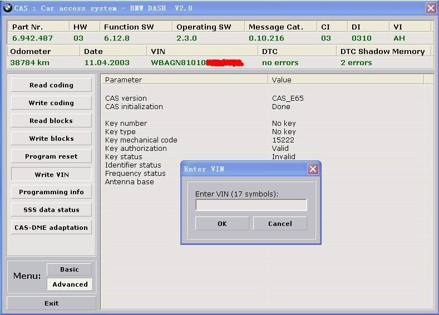The width and height of the screenshot is (439, 315).
Task: Choose Write blocks
Action: [x=51, y=139]
